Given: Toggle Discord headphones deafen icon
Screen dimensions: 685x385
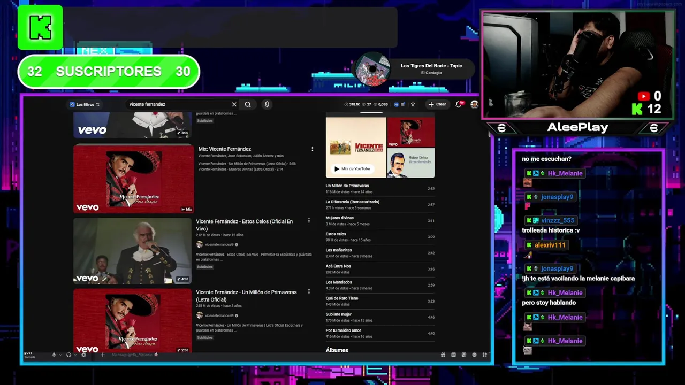Looking at the screenshot, I should pyautogui.click(x=68, y=355).
